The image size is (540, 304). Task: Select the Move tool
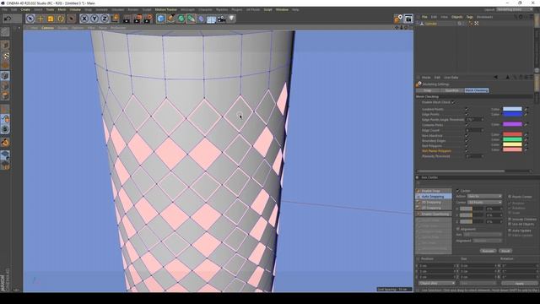(x=40, y=19)
